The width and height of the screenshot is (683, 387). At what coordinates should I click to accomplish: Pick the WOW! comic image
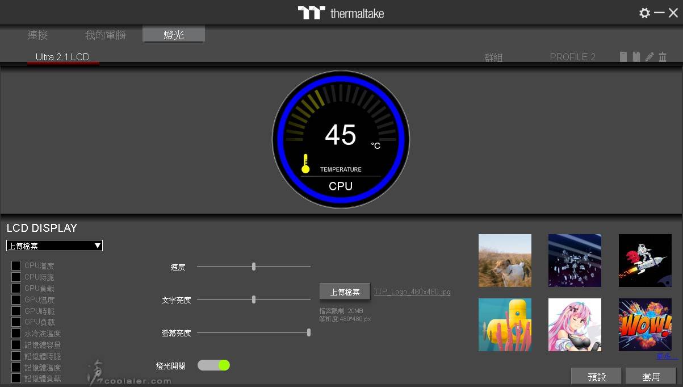(x=645, y=324)
